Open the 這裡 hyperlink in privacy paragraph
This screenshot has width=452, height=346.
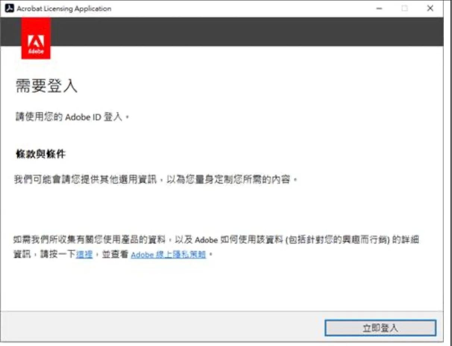click(x=84, y=255)
